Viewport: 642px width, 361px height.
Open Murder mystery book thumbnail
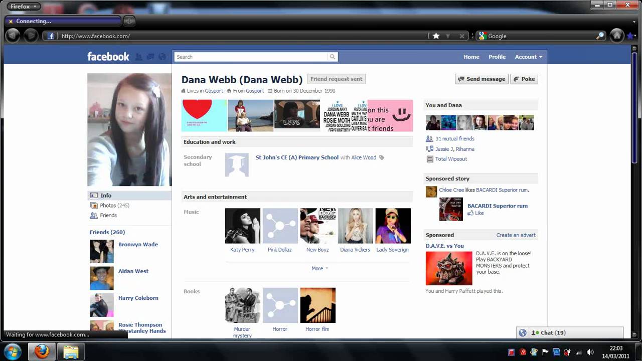point(242,305)
